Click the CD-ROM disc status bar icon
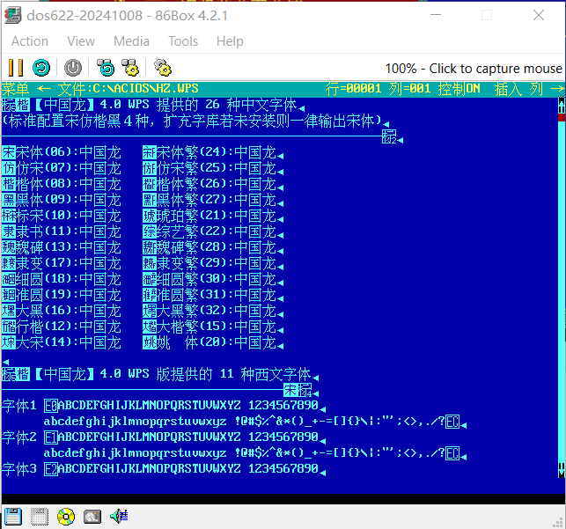 [x=66, y=517]
